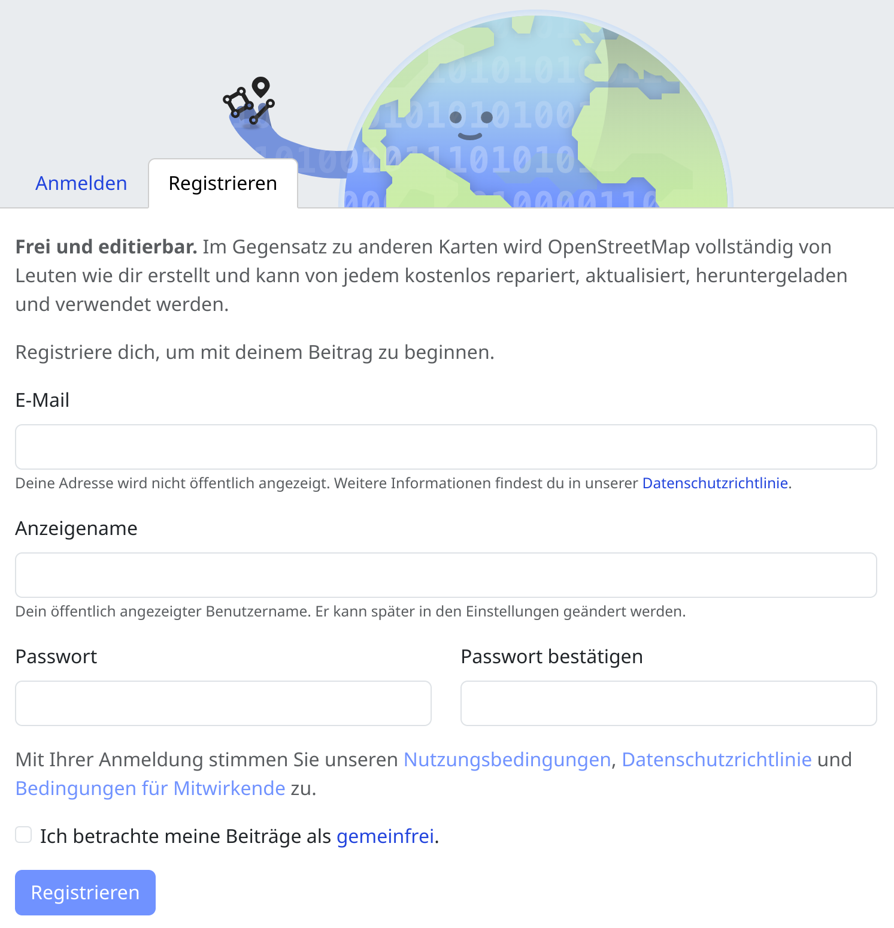
Task: Check "Ich betrachte meine Beiträge als gemeinfrei"
Action: pyautogui.click(x=23, y=834)
